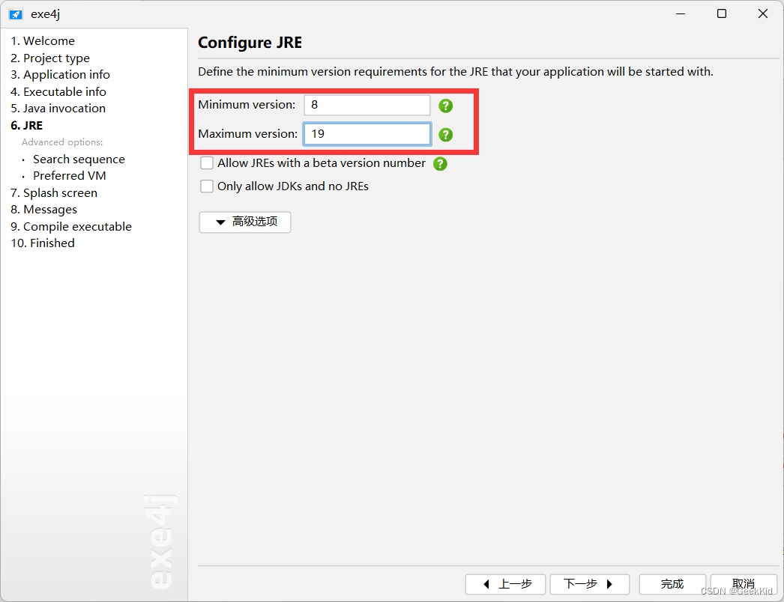This screenshot has height=602, width=784.
Task: Click the 上一步 previous step button
Action: [x=505, y=584]
